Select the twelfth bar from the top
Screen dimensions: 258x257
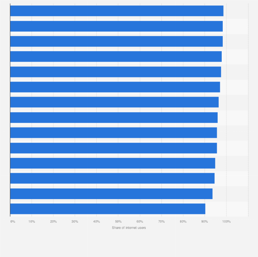112,178
